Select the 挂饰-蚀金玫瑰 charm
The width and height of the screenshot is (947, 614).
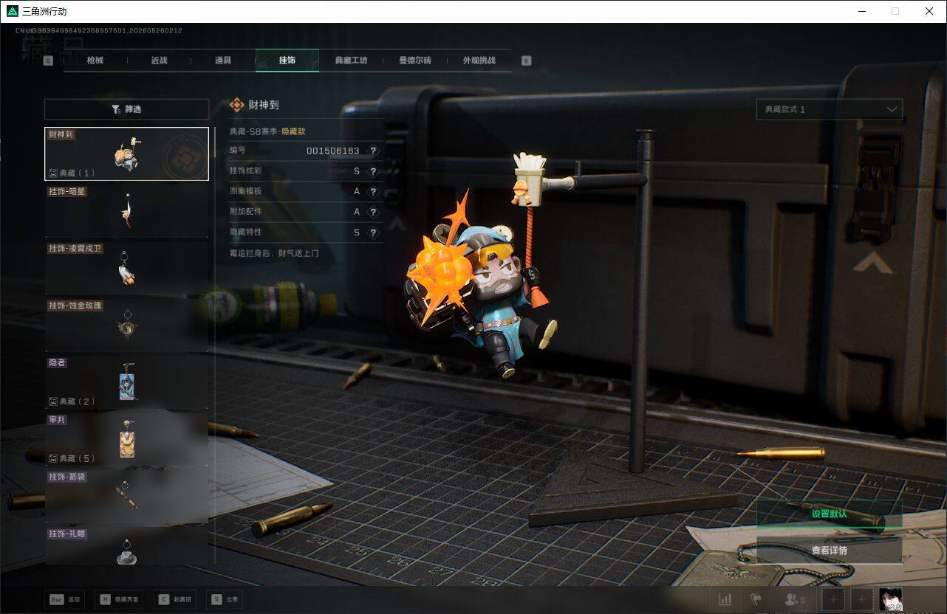point(126,325)
